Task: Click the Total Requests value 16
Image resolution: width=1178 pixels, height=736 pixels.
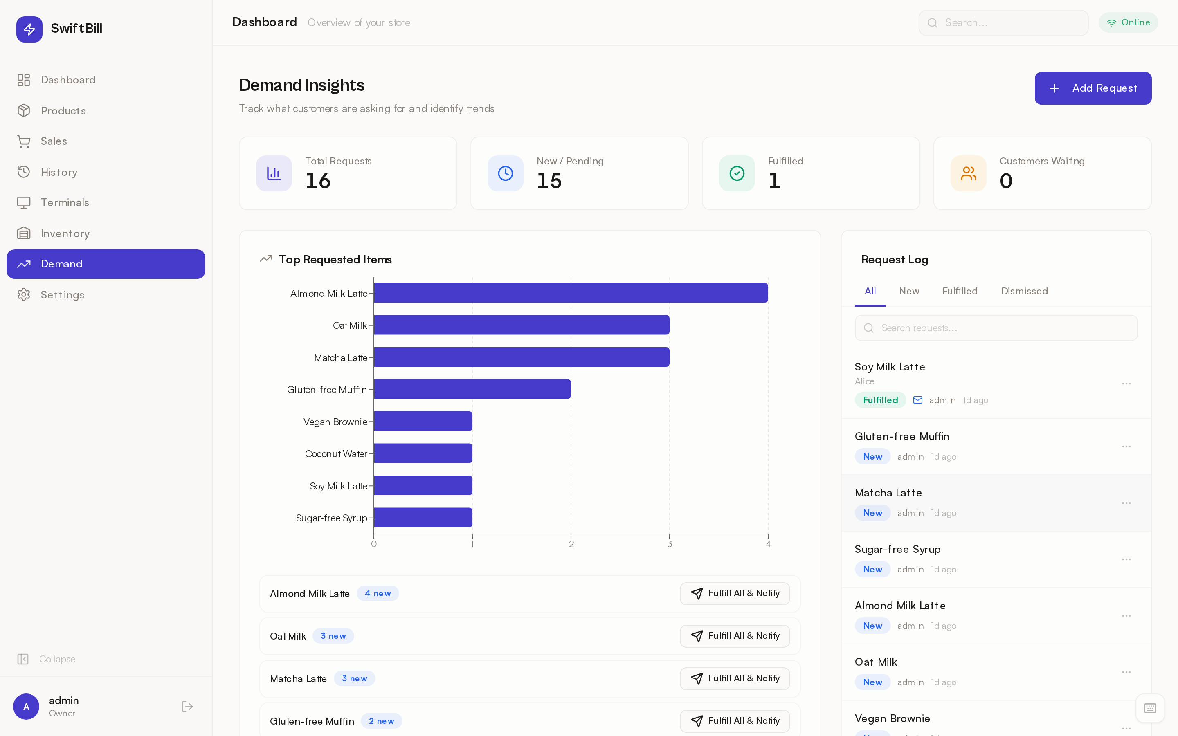Action: (x=318, y=181)
